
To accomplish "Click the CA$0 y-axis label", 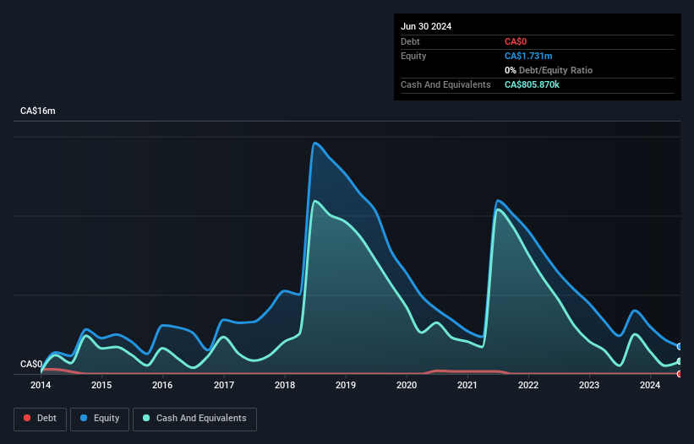I will coord(31,365).
